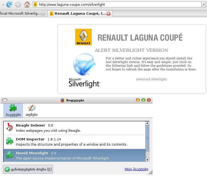
Task: Click 'The open source implementation of Microsoft Silverlight'
Action: [62, 158]
